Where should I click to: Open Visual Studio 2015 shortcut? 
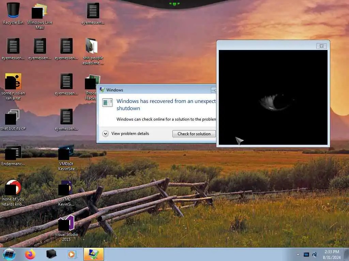66,228
